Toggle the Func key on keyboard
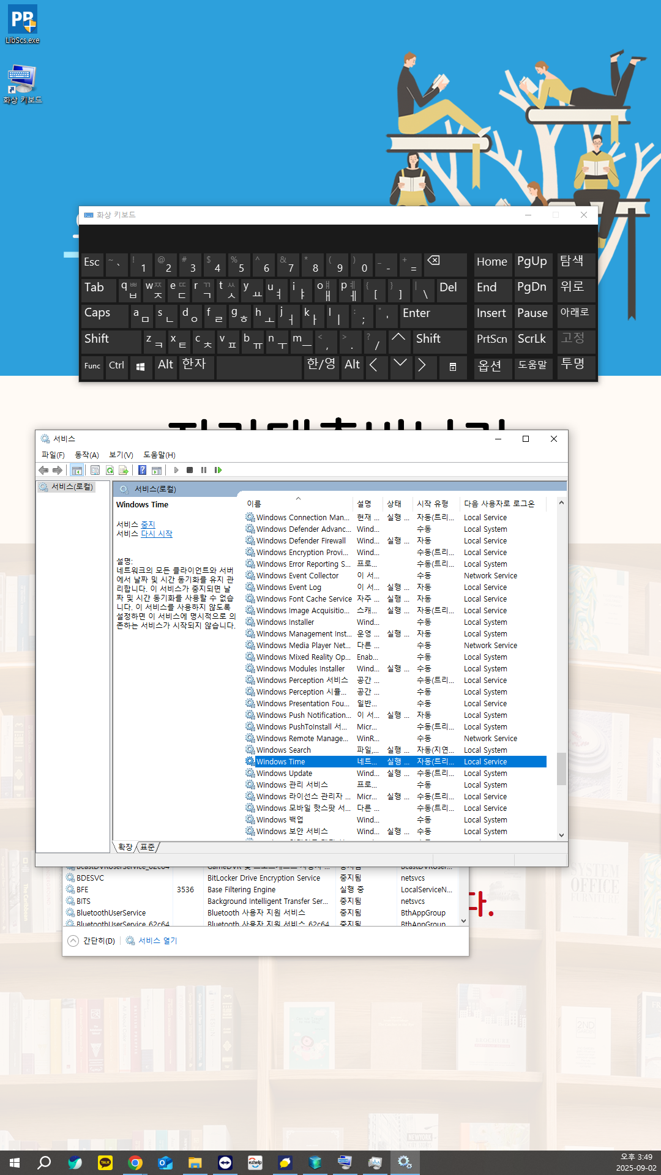The height and width of the screenshot is (1175, 661). point(92,367)
